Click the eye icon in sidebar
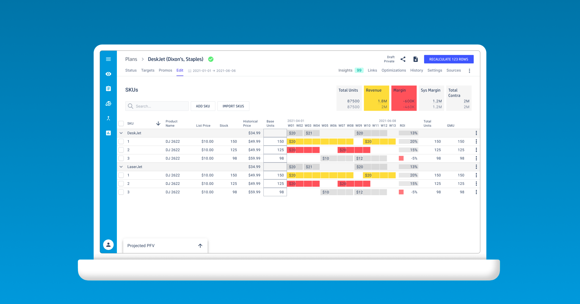The image size is (580, 304). tap(108, 74)
